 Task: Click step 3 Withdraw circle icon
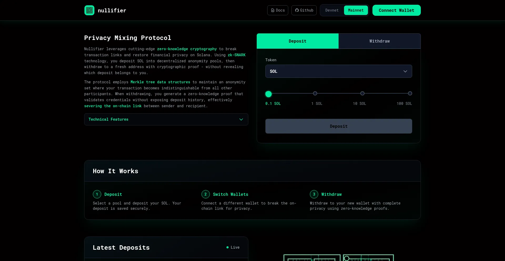click(x=314, y=194)
